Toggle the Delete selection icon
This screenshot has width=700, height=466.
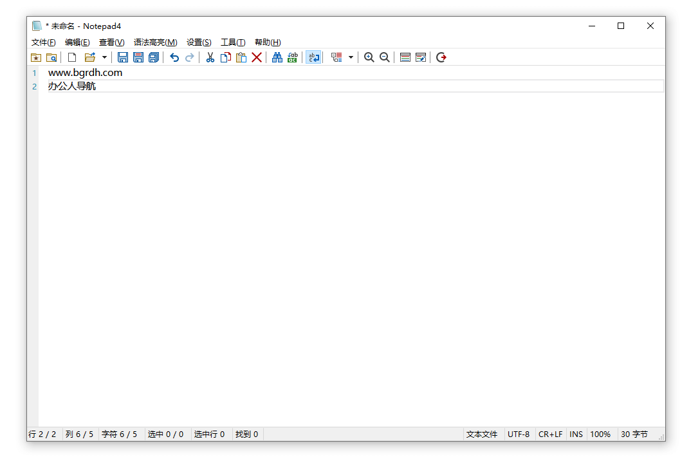257,57
